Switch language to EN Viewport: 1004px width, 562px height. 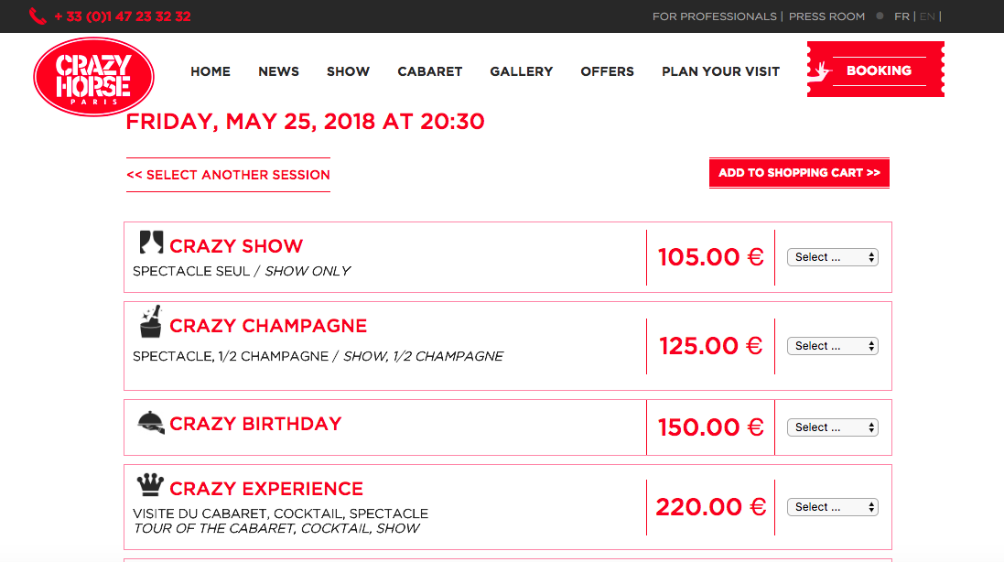927,16
